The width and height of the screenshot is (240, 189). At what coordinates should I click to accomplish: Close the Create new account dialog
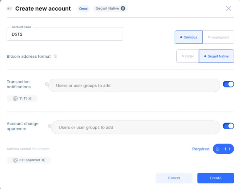(228, 8)
